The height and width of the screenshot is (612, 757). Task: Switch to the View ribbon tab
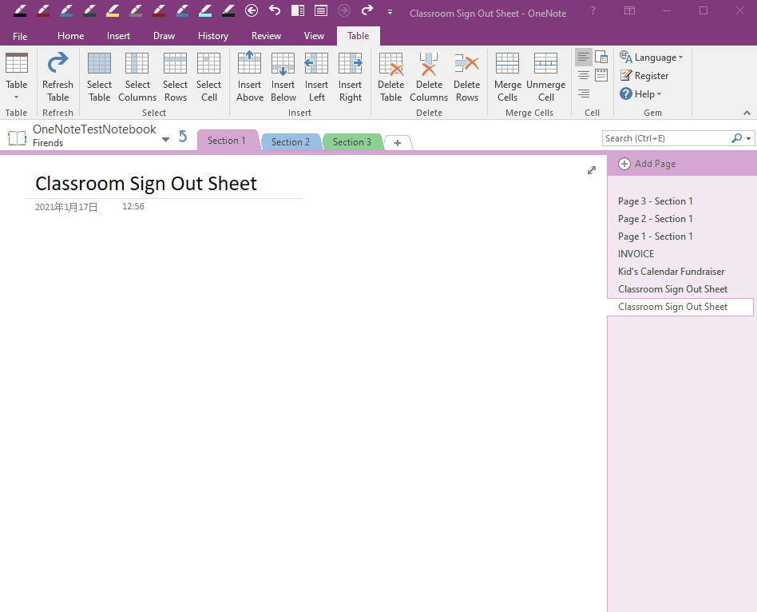tap(314, 36)
